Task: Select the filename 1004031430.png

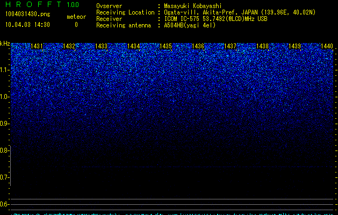Action: pyautogui.click(x=28, y=14)
